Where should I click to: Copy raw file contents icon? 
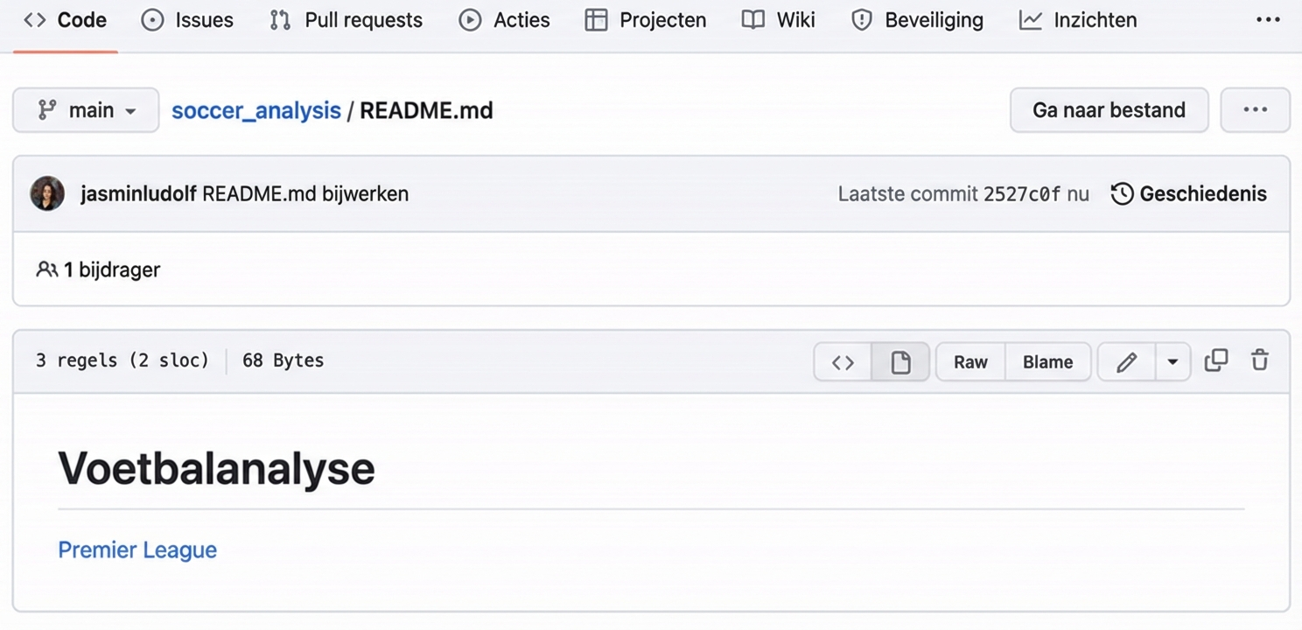pos(1216,360)
